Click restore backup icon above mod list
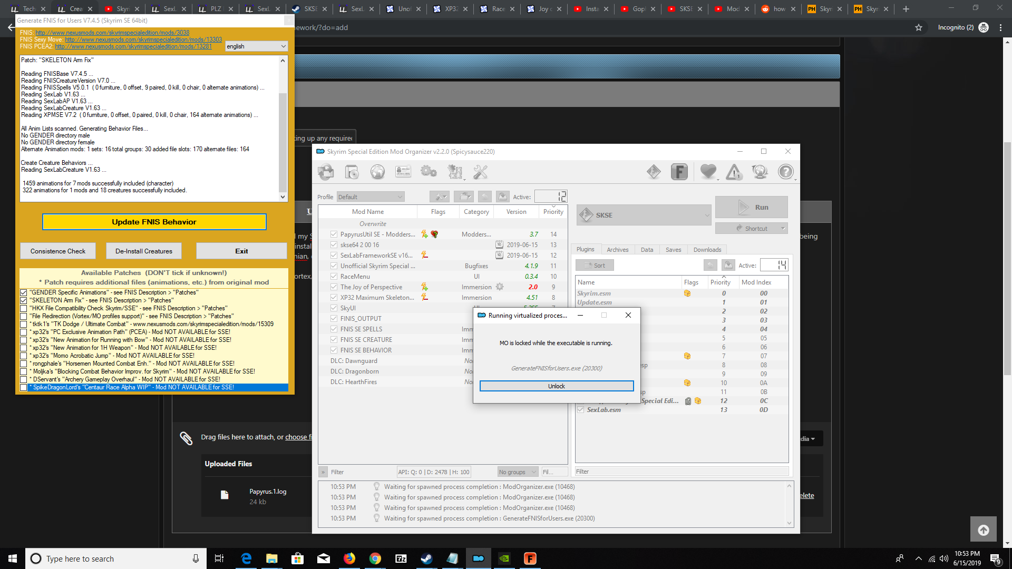1012x569 pixels. tap(485, 197)
